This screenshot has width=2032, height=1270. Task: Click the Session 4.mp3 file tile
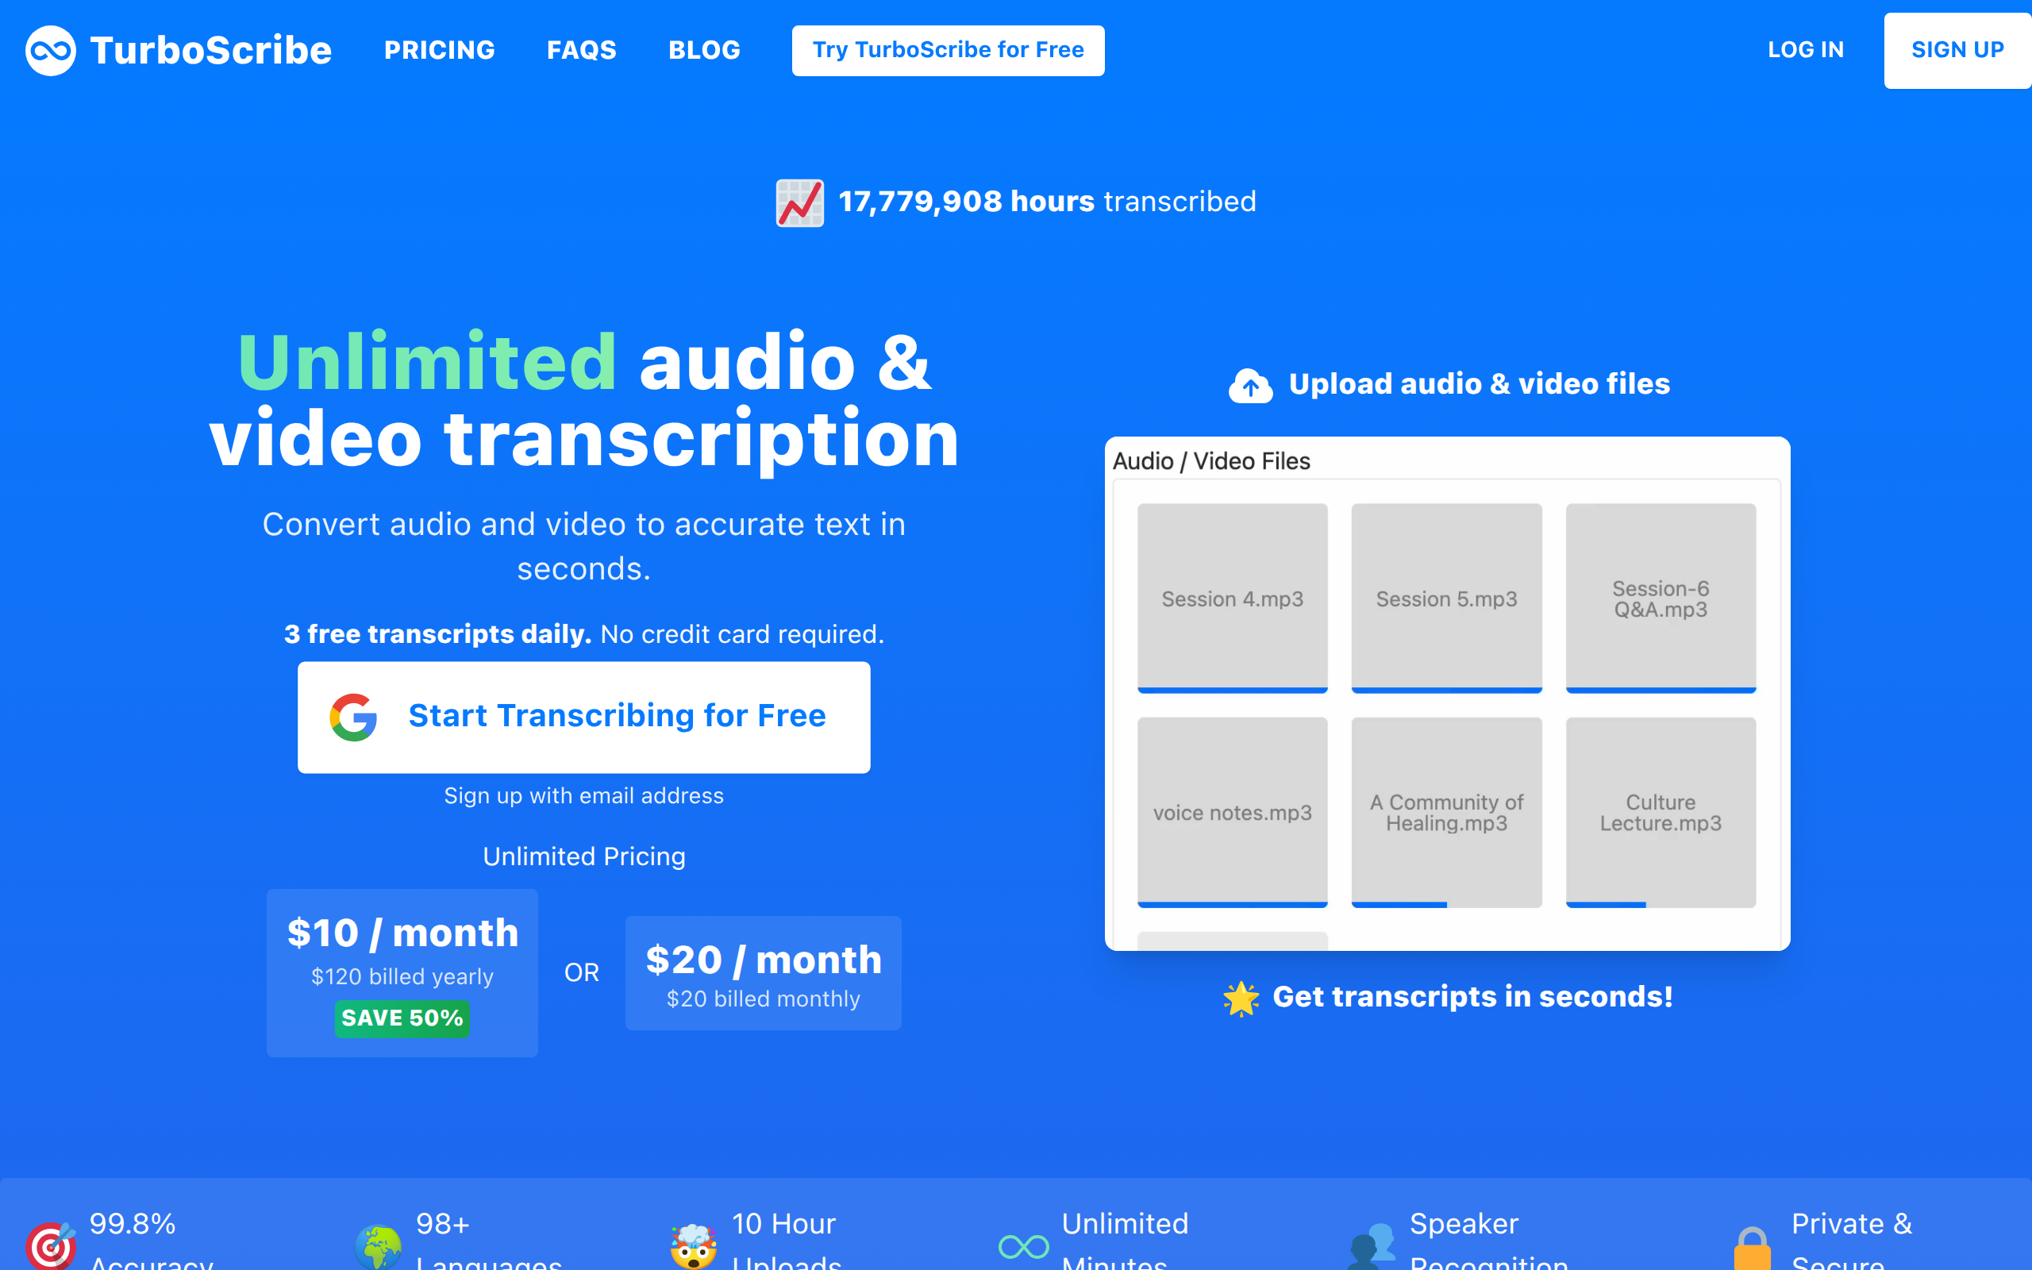[1233, 598]
